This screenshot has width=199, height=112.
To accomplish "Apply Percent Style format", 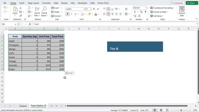I will (141, 12).
